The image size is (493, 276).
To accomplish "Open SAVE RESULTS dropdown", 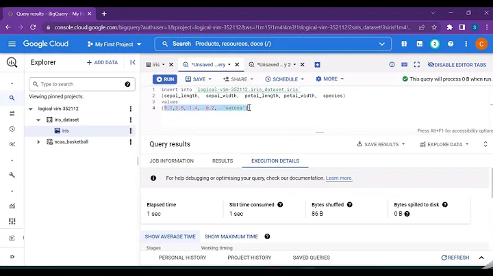I will (381, 144).
